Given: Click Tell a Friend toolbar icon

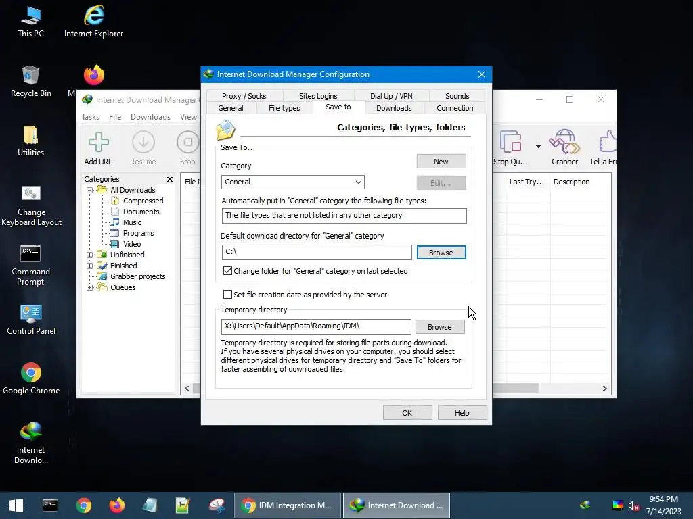Looking at the screenshot, I should coord(603,149).
